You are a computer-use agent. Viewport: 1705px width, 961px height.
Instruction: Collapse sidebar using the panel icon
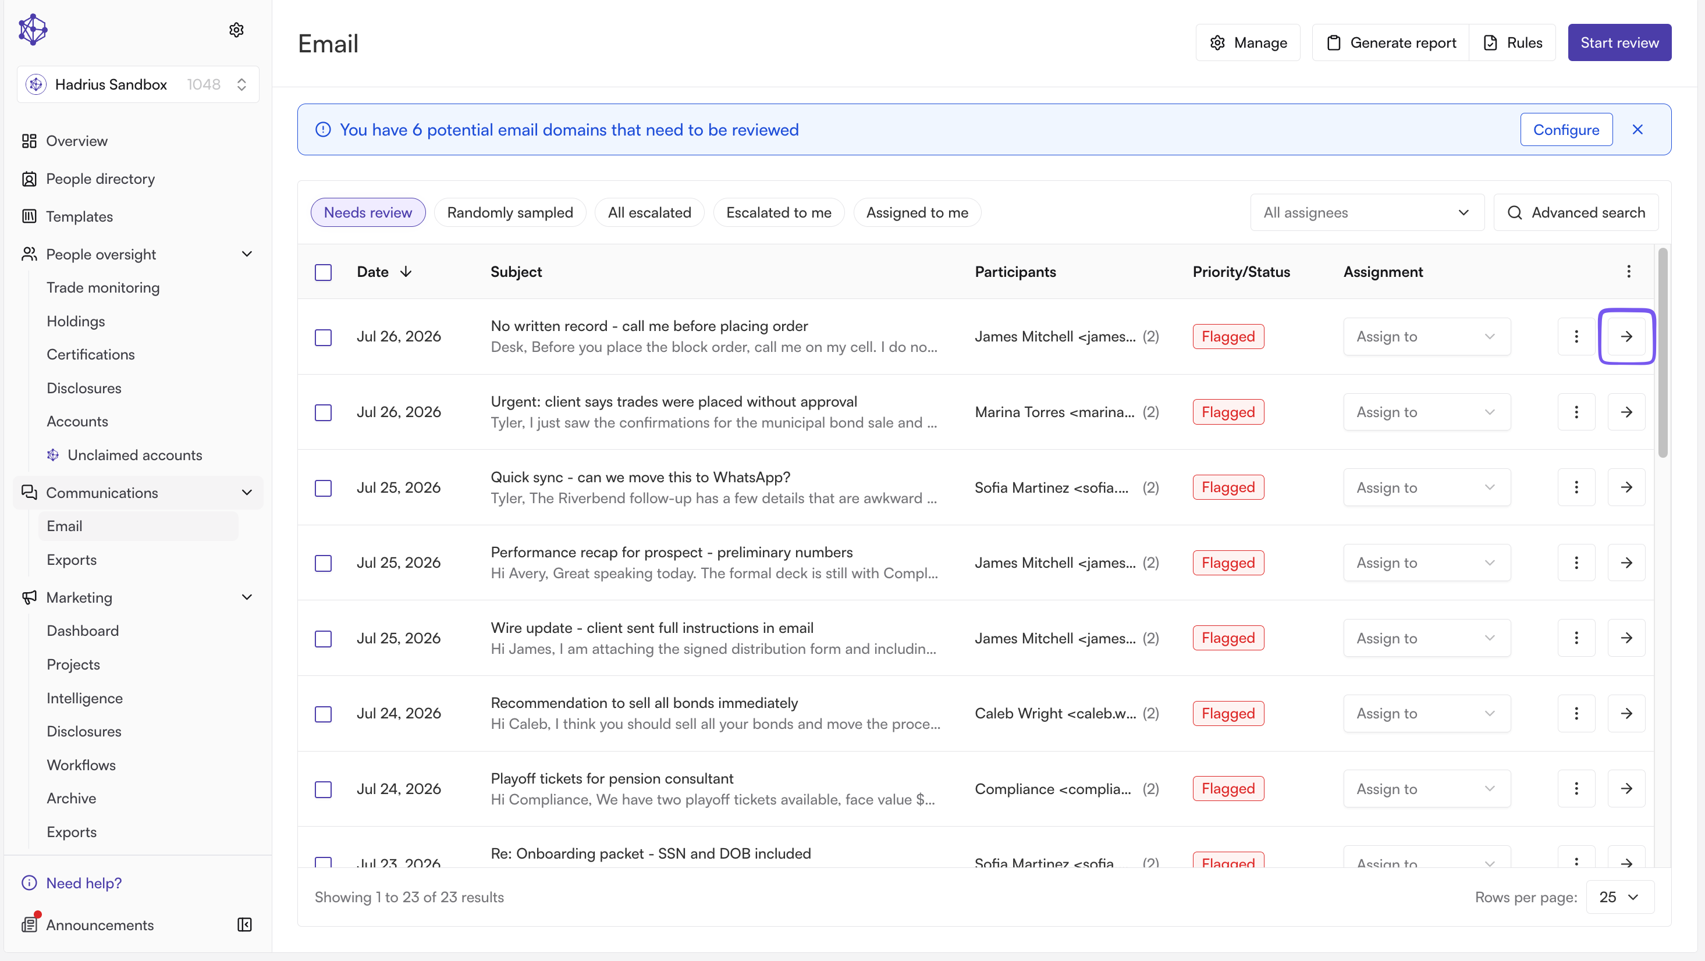[x=244, y=924]
